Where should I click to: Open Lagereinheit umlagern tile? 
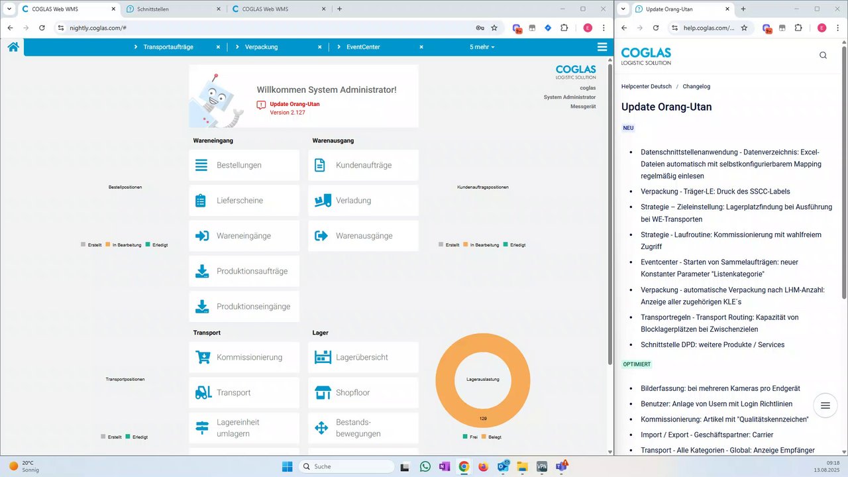tap(244, 428)
